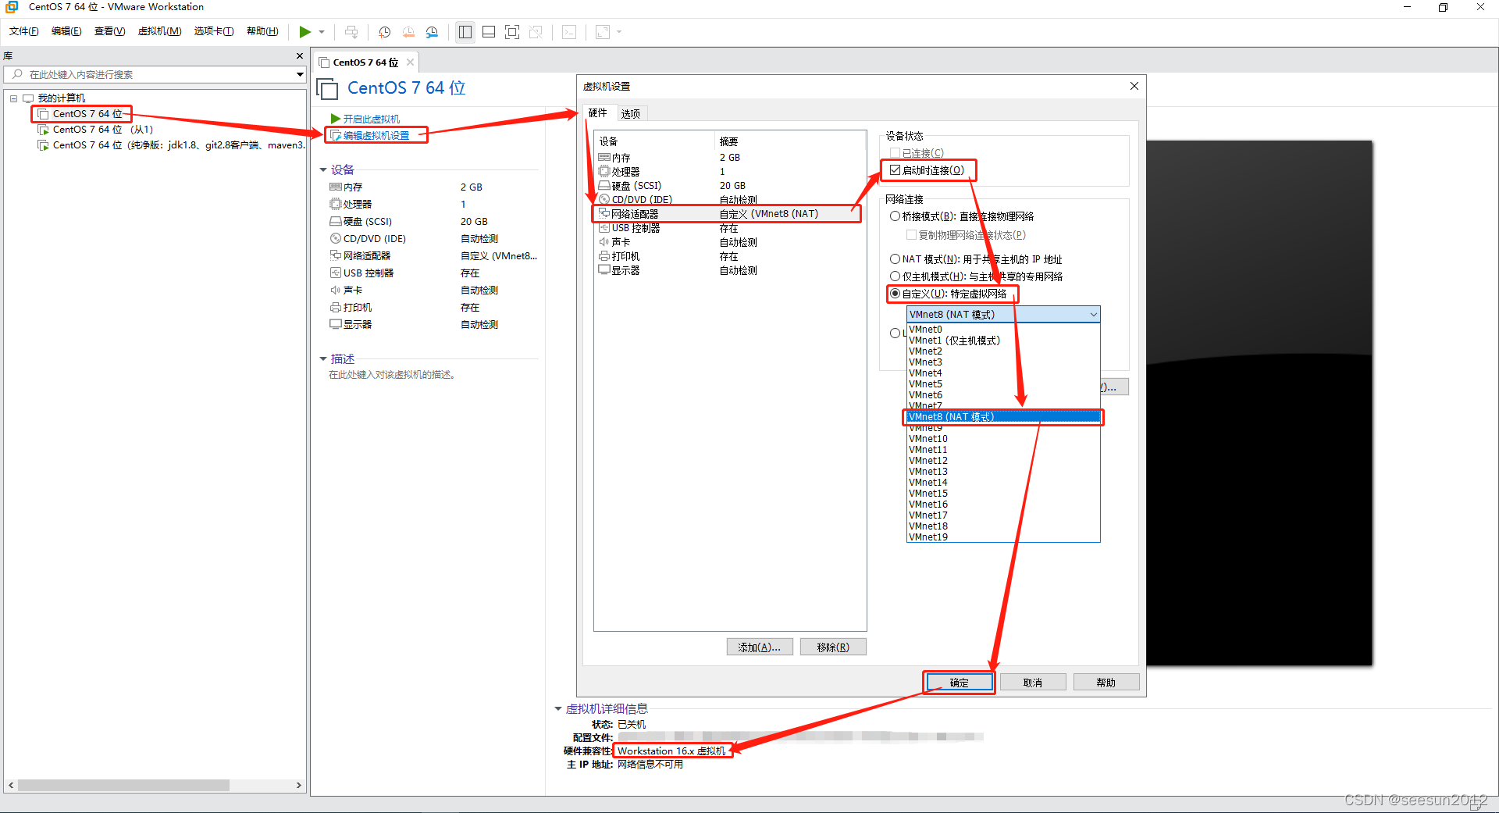Click the 编辑虚拟机设置 link
Image resolution: width=1499 pixels, height=813 pixels.
pyautogui.click(x=376, y=136)
